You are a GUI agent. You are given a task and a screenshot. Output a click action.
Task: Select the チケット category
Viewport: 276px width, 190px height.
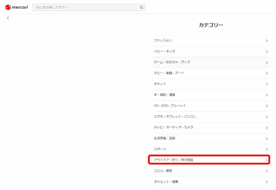[x=160, y=84]
